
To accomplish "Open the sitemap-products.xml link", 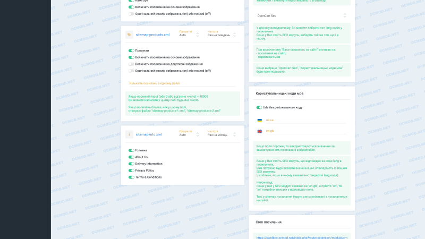I will pyautogui.click(x=152, y=35).
